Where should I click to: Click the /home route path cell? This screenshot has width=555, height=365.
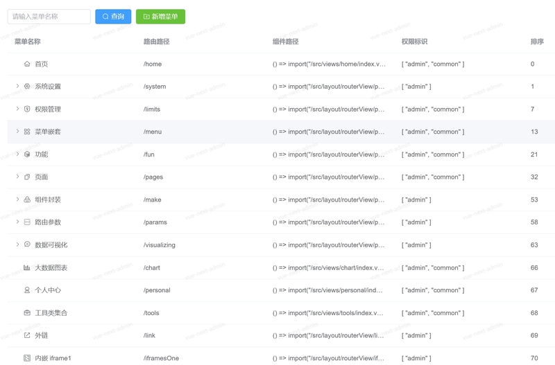click(153, 64)
